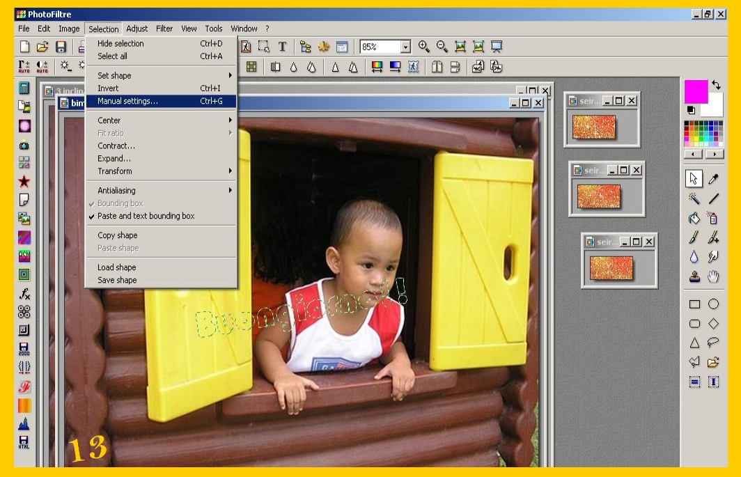This screenshot has height=477, width=741.
Task: Click Manual settings in Selection menu
Action: tap(127, 101)
